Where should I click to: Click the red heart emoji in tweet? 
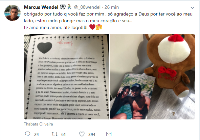pos(92,27)
